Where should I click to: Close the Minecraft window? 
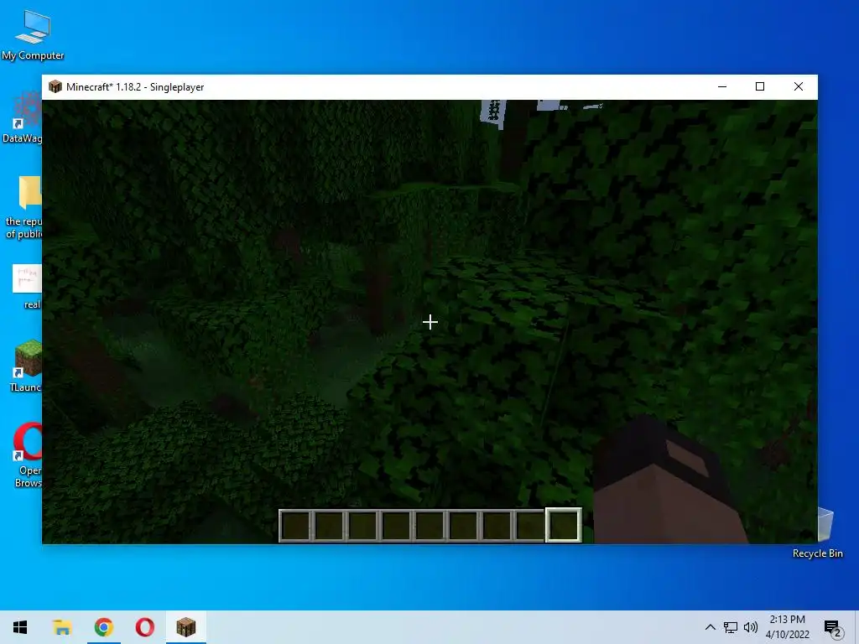coord(799,86)
